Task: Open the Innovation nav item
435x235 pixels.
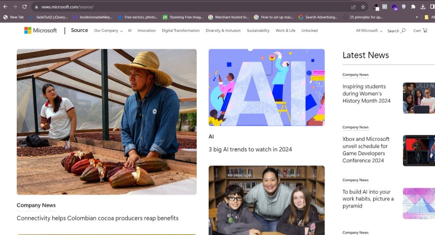Action: point(146,31)
